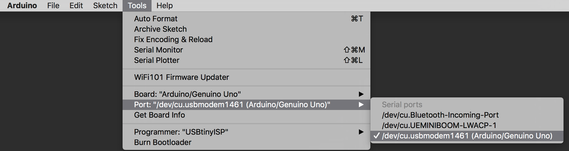Screen dimensions: 569x151
Task: Click the Tools menu title
Action: [x=137, y=5]
